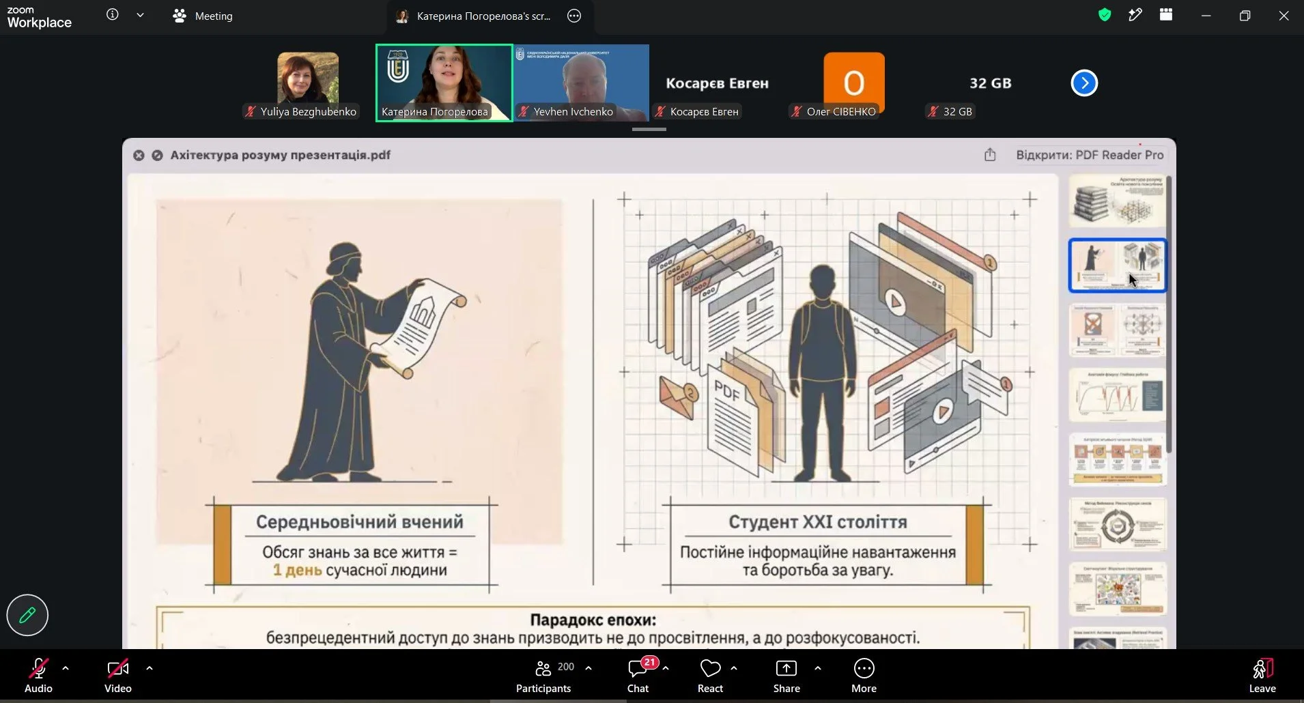Expand chat options caret
The width and height of the screenshot is (1304, 703).
coord(666,668)
